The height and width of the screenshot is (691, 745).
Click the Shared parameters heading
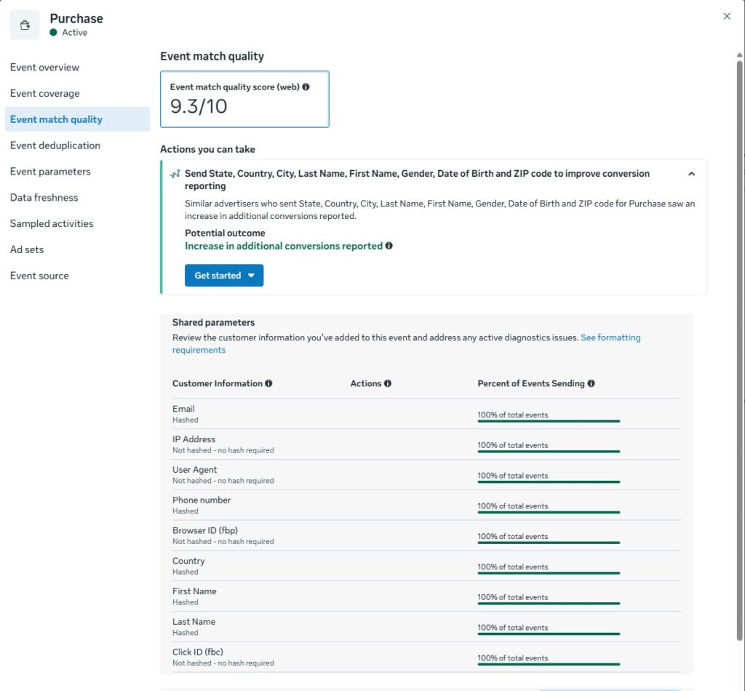(213, 322)
